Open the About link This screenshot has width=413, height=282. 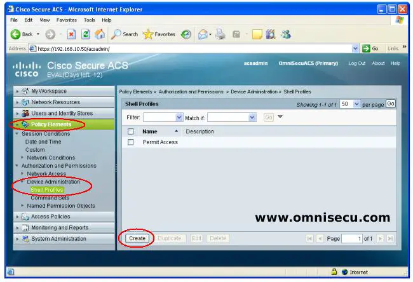pos(378,63)
